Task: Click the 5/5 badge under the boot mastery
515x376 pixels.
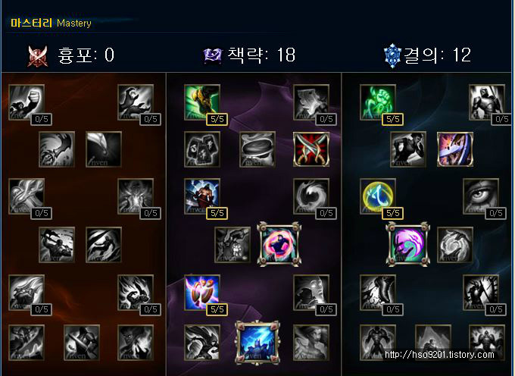Action: [217, 119]
